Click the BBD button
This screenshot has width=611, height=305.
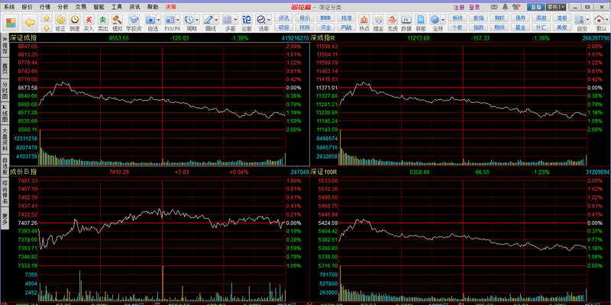(325, 16)
